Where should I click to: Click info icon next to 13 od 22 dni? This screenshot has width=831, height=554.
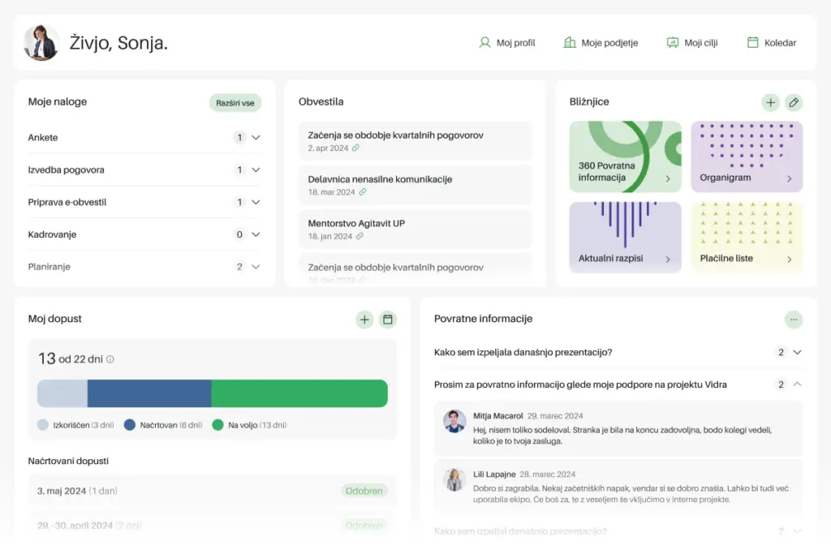coord(110,359)
